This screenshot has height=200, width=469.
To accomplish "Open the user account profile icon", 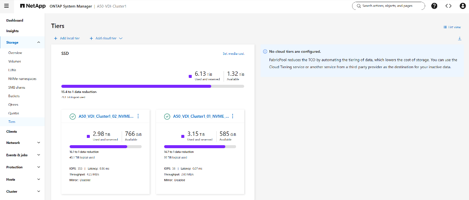I will (463, 6).
